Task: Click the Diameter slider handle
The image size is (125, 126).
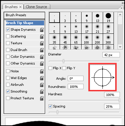Action: (x=64, y=61)
